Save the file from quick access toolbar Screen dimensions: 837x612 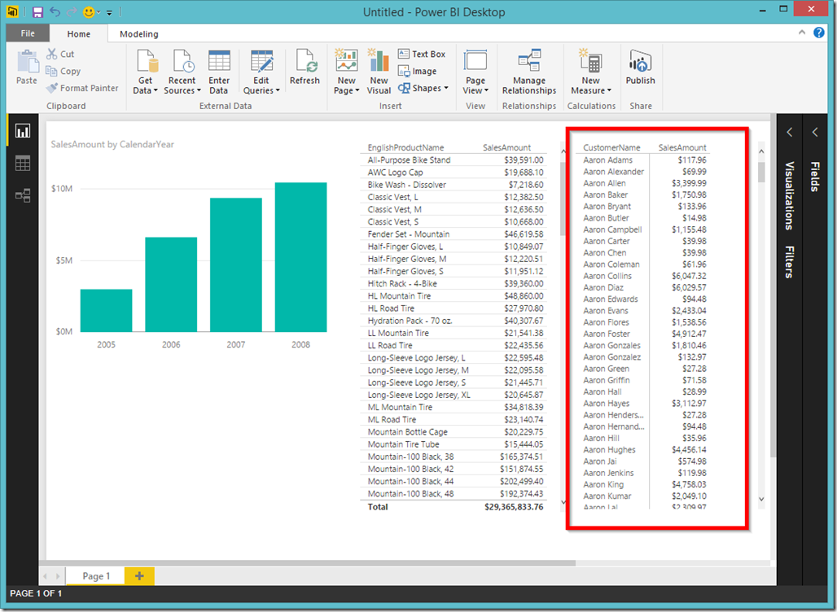tap(38, 11)
